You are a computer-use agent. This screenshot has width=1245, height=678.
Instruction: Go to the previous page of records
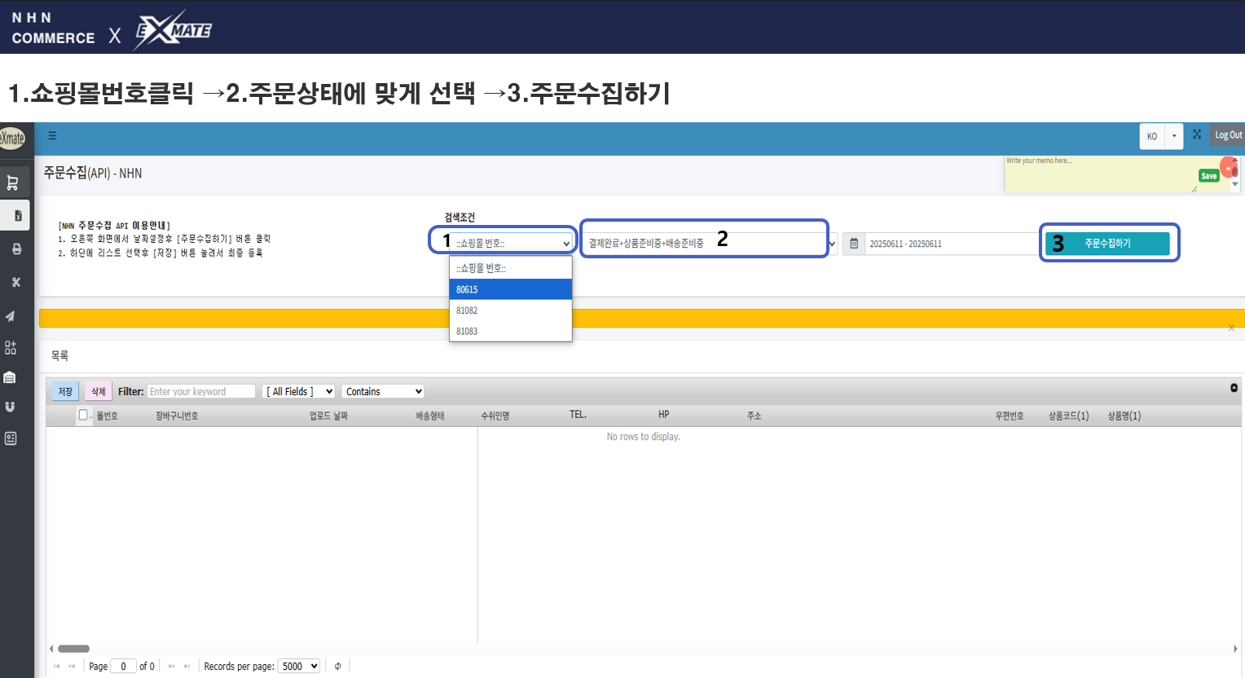pyautogui.click(x=72, y=667)
